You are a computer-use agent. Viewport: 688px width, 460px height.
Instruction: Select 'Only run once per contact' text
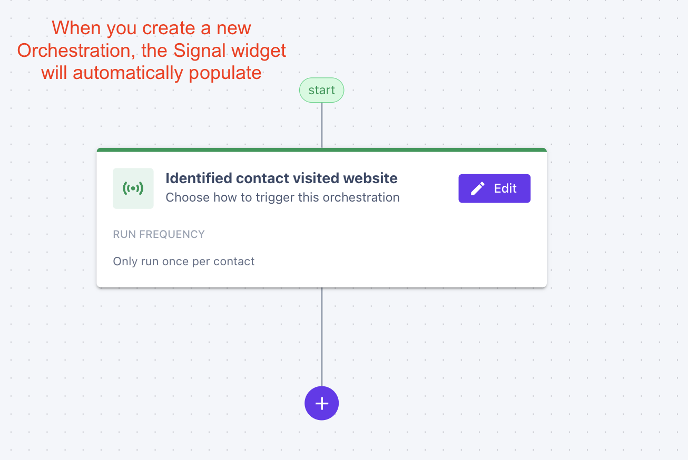coord(183,262)
